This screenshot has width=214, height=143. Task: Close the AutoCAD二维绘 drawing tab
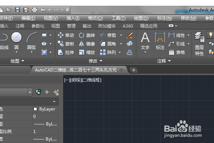(121, 70)
